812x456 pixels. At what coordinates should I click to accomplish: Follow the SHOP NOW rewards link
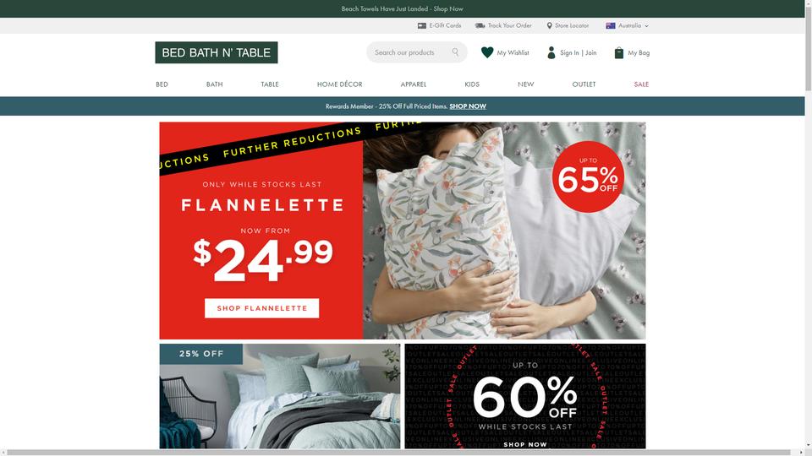coord(468,106)
